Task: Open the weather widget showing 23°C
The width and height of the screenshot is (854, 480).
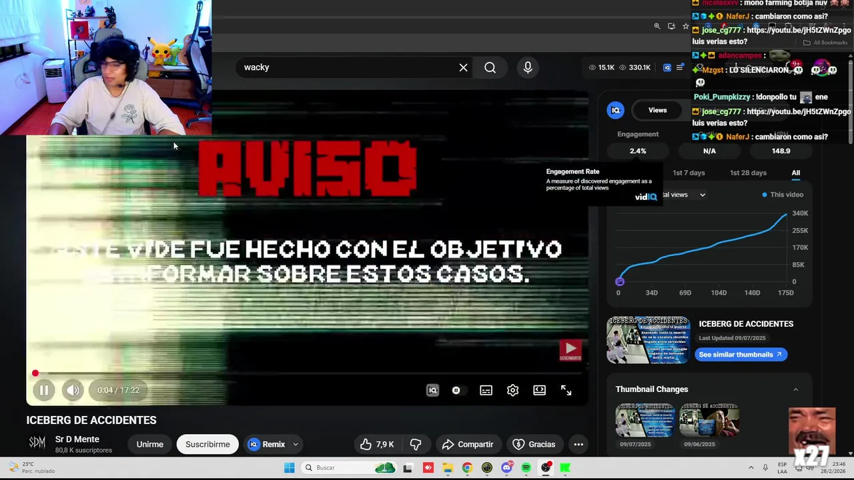Action: tap(31, 468)
